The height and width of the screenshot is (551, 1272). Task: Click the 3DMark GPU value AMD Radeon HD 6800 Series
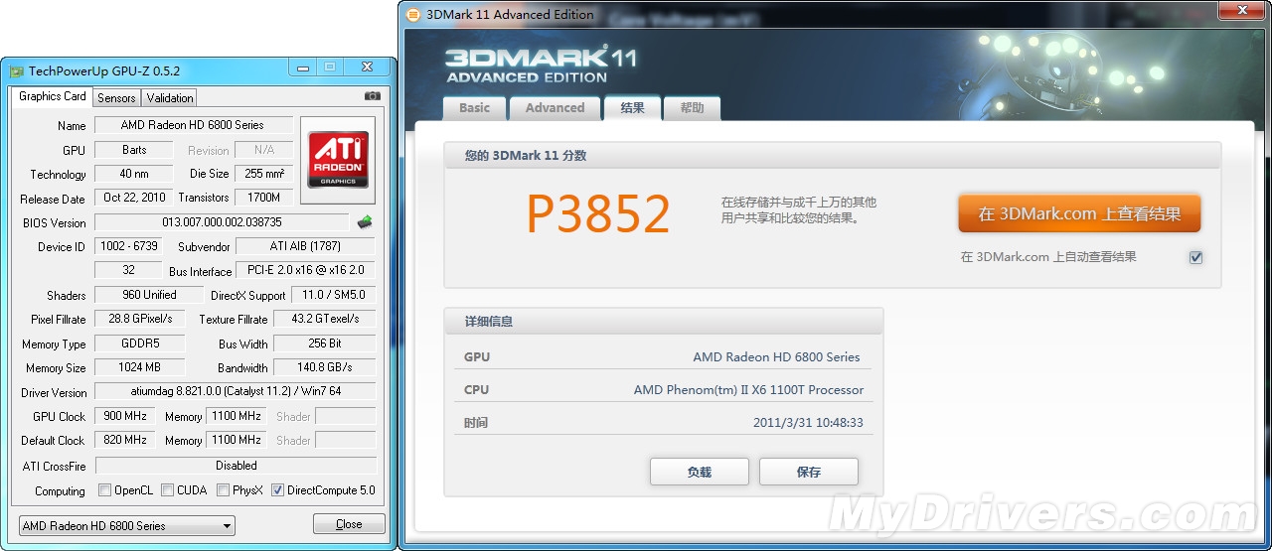[x=776, y=357]
